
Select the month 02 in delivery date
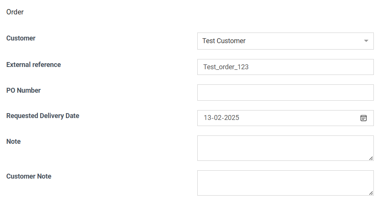coord(218,118)
